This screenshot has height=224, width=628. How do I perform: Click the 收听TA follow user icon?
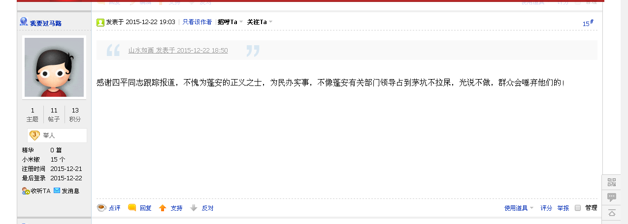(x=26, y=191)
